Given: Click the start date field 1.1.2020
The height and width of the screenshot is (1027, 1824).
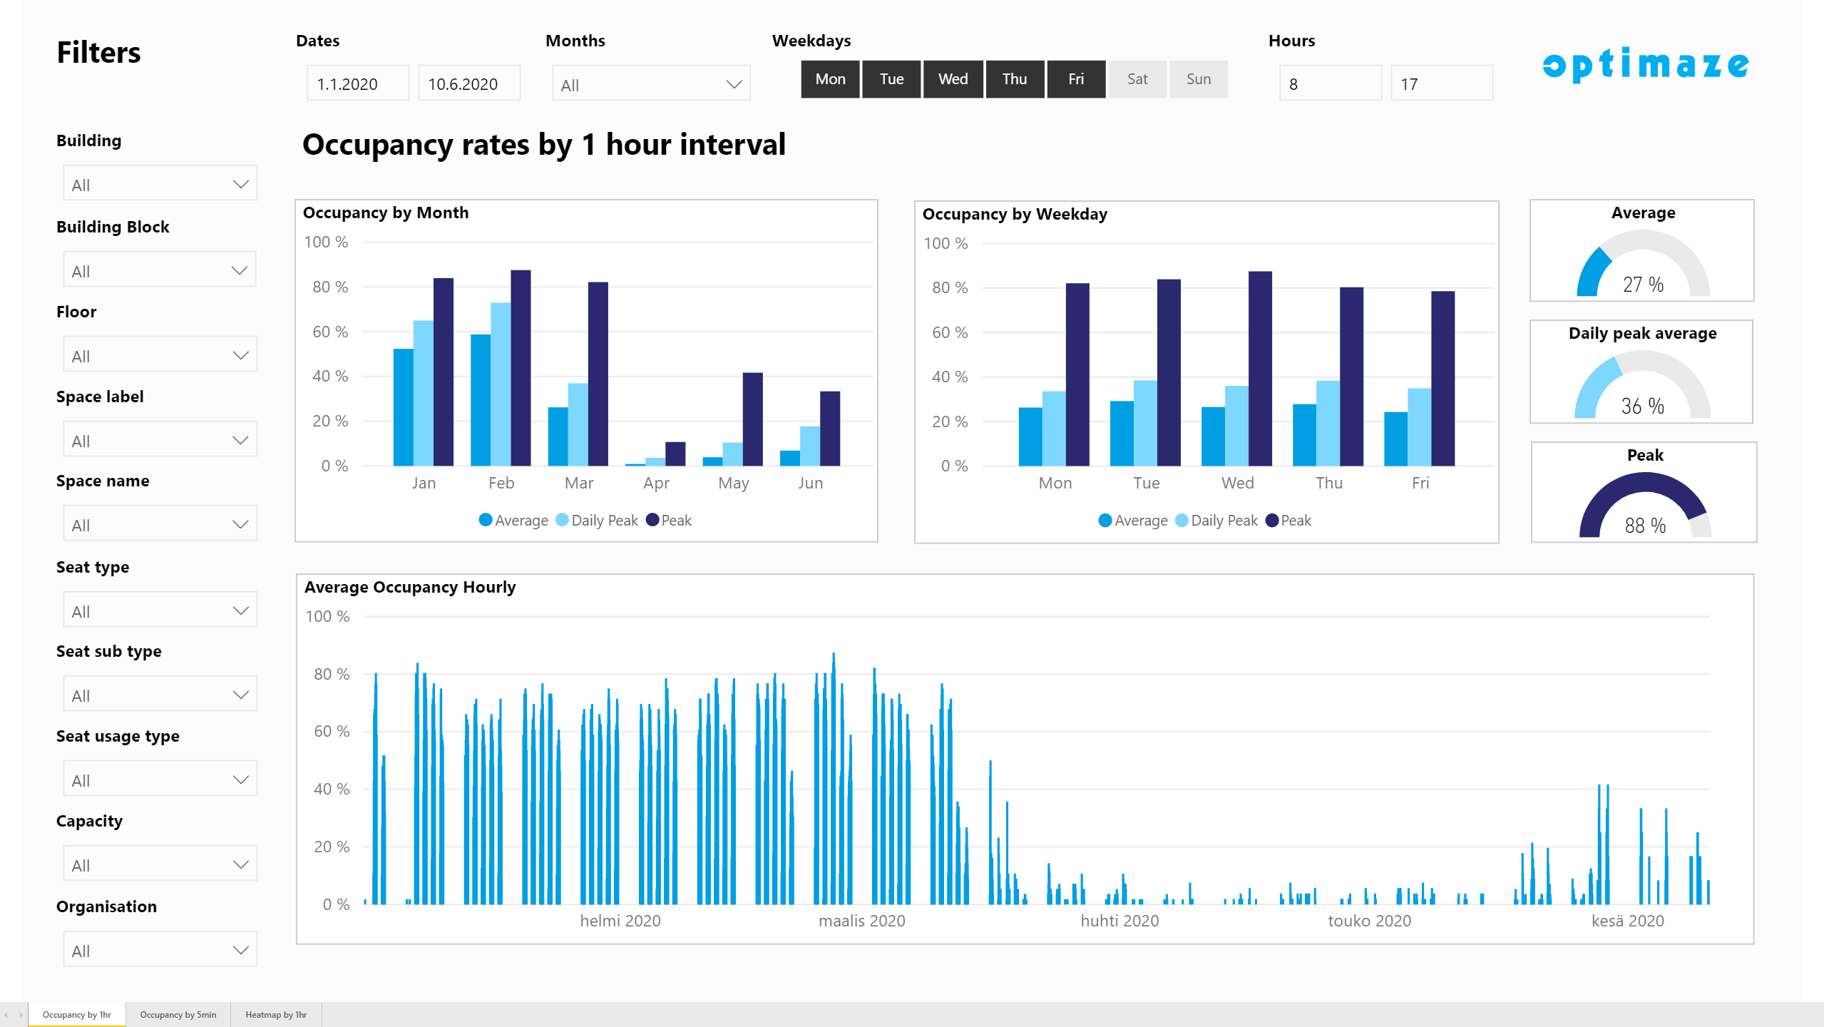Looking at the screenshot, I should (357, 84).
